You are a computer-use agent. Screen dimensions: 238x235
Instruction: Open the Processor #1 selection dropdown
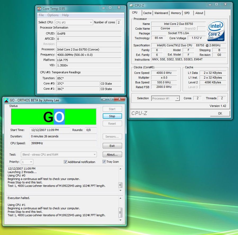coord(166,98)
